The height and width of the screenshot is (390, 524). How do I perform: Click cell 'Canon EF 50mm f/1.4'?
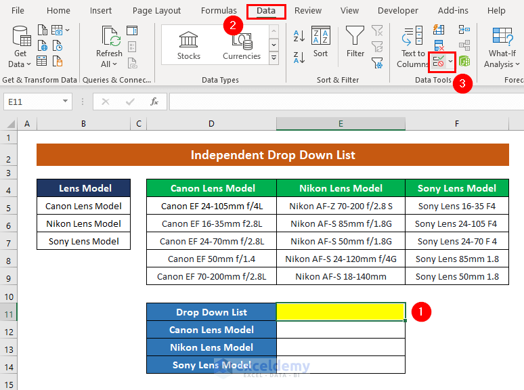pyautogui.click(x=211, y=259)
